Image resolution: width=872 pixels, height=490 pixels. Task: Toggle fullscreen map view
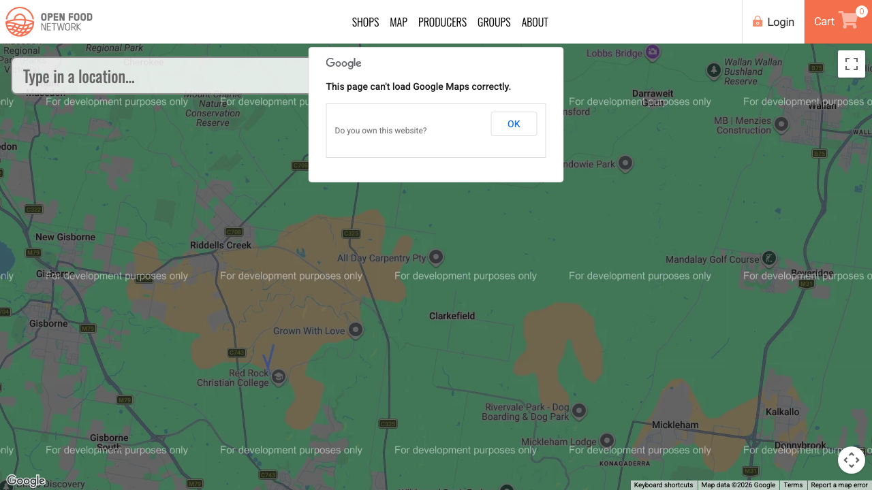click(x=852, y=64)
